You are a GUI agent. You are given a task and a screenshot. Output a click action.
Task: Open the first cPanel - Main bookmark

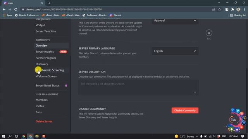pos(50,15)
